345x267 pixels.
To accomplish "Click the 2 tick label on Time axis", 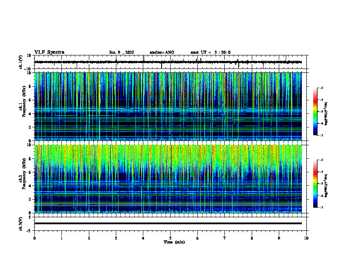I will 89,238.
